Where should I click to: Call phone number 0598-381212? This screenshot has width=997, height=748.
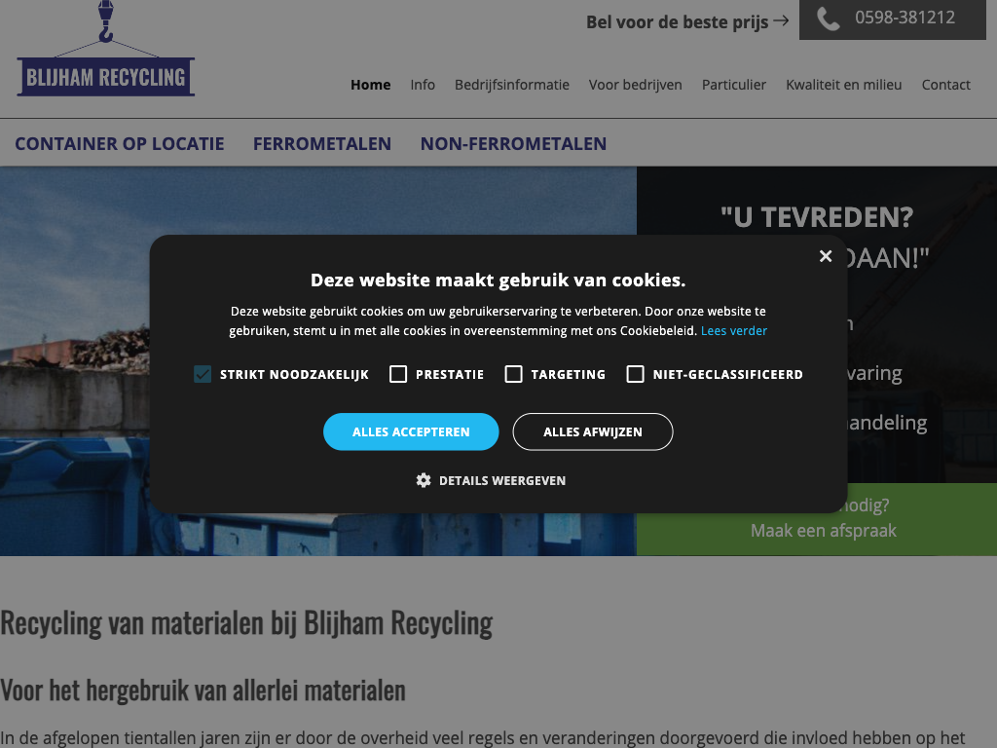click(905, 18)
